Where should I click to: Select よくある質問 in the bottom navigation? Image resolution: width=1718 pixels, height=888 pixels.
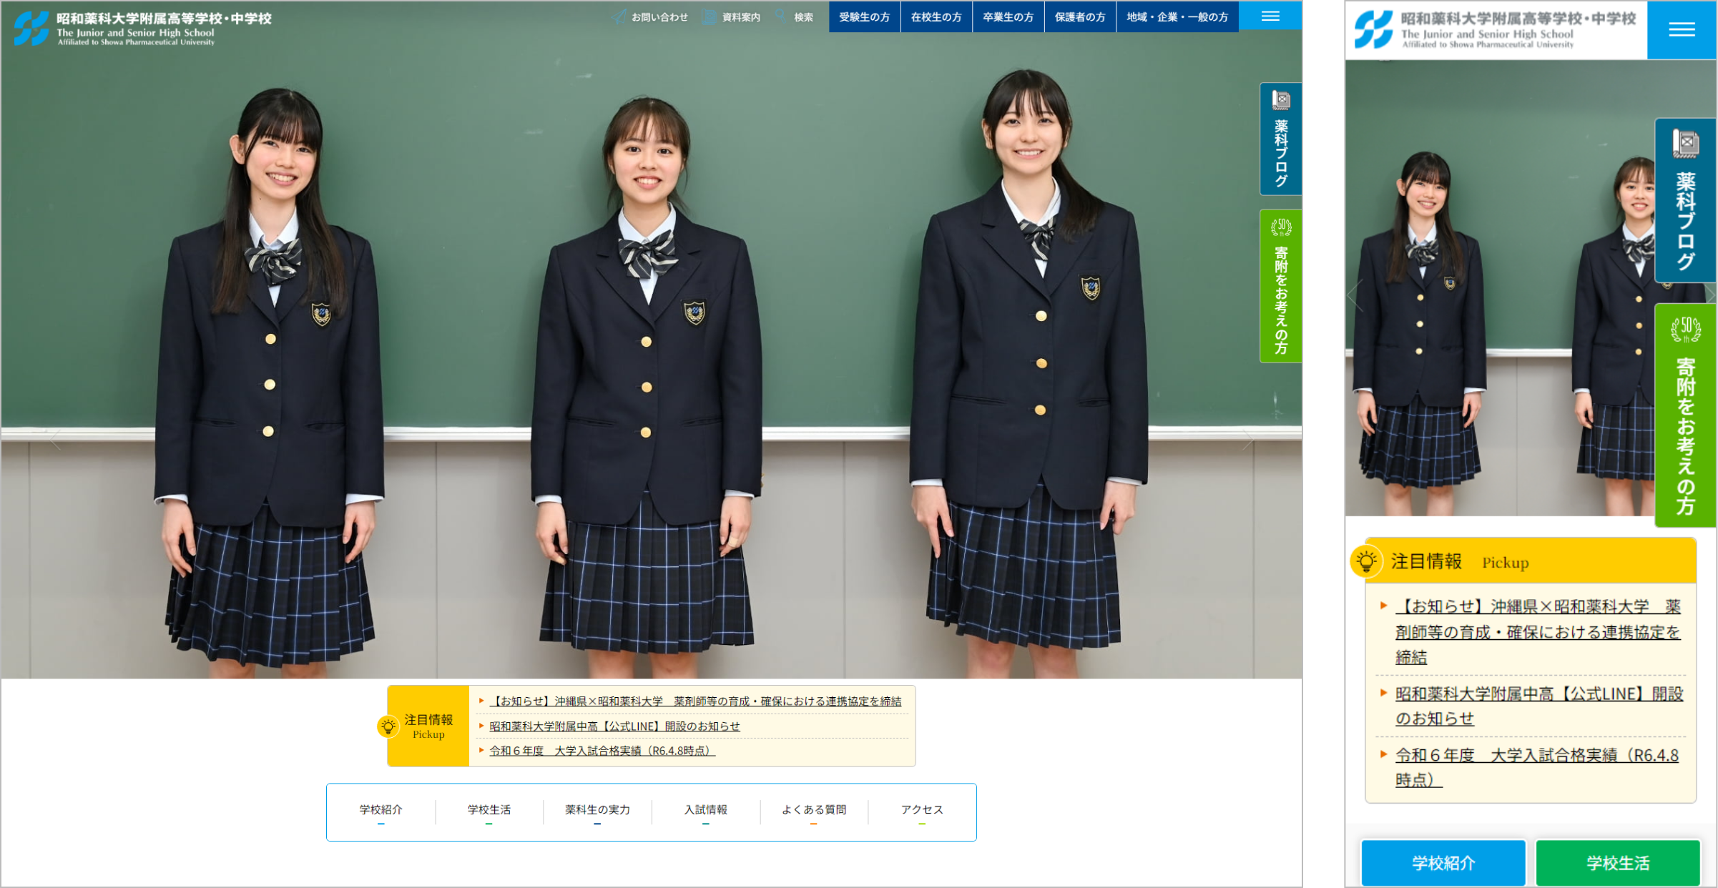[x=813, y=810]
